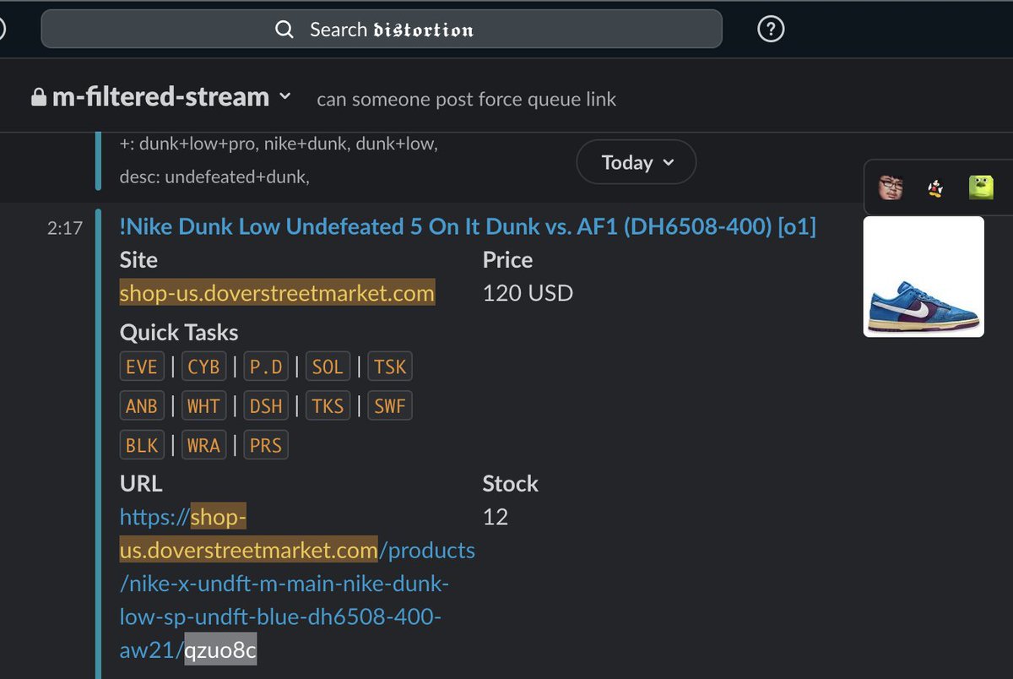Open the Nike Dunk Low Undefeated title link
Viewport: 1013px width, 679px height.
[x=468, y=226]
